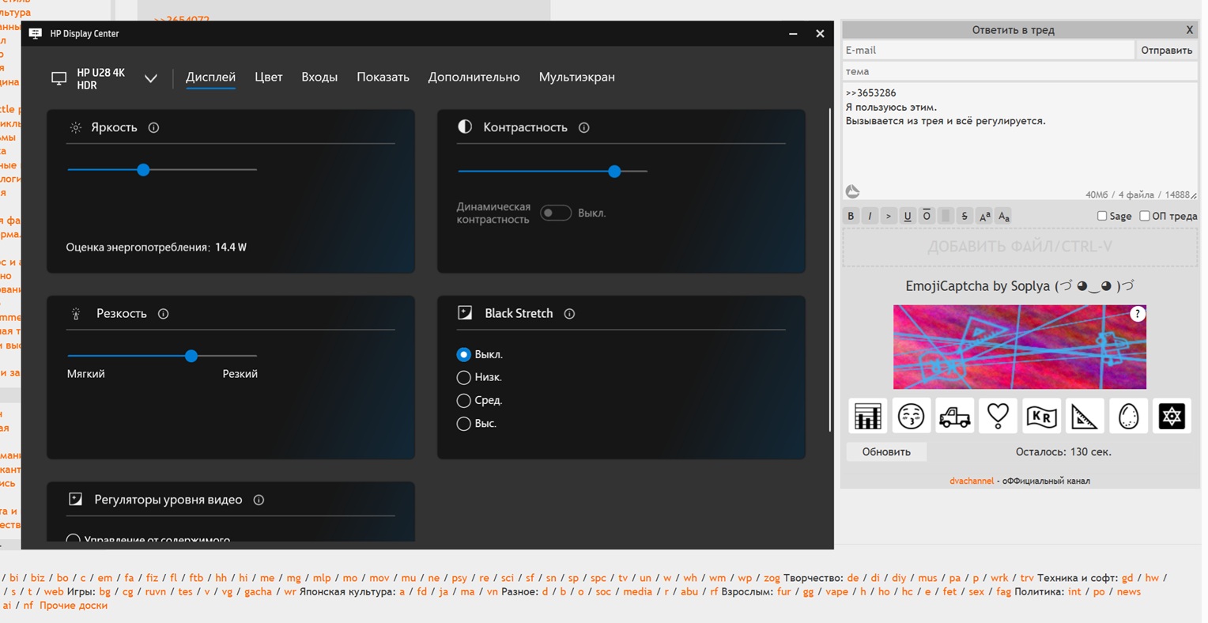The height and width of the screenshot is (623, 1208).
Task: Focus the тема subject field
Action: point(1020,71)
